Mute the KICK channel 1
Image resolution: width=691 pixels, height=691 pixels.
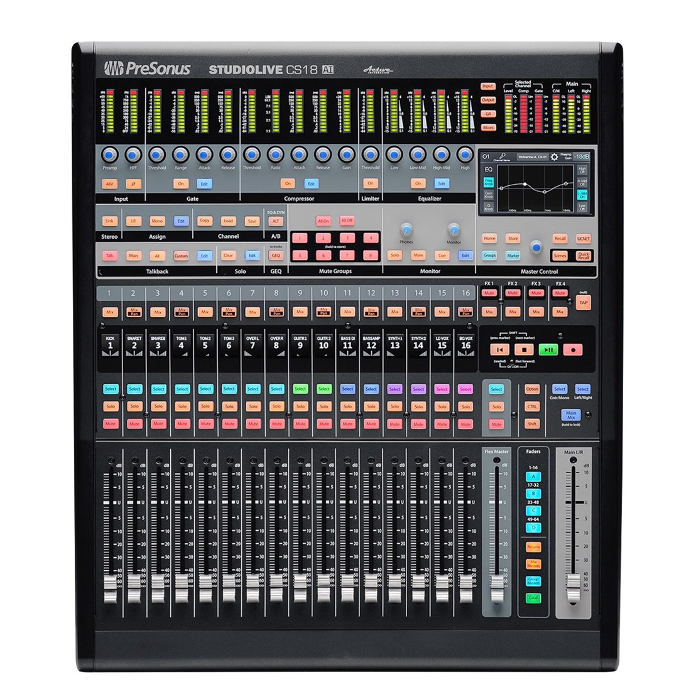point(110,424)
